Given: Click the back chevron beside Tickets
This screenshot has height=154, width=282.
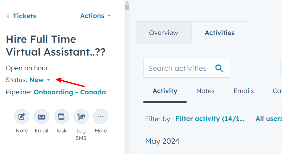Looking at the screenshot, I should [8, 16].
